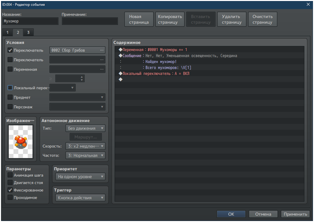Open the Скорость dropdown
Image resolution: width=314 pixels, height=222 pixels.
85,146
